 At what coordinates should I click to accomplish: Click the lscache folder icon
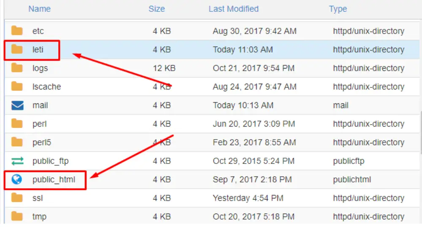pos(17,87)
